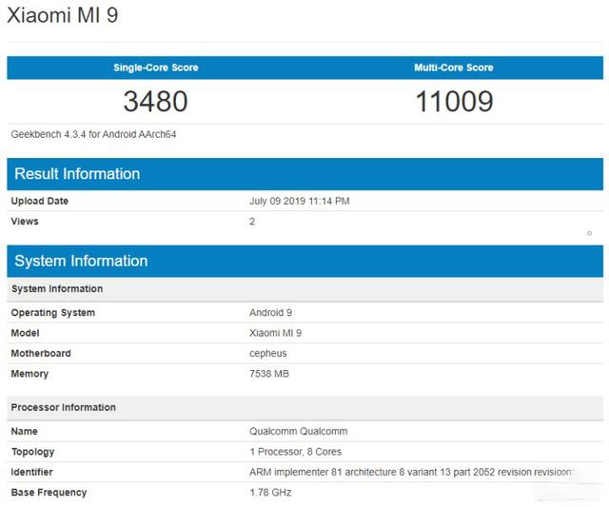
Task: Click the blue System Information section header
Action: 304,261
